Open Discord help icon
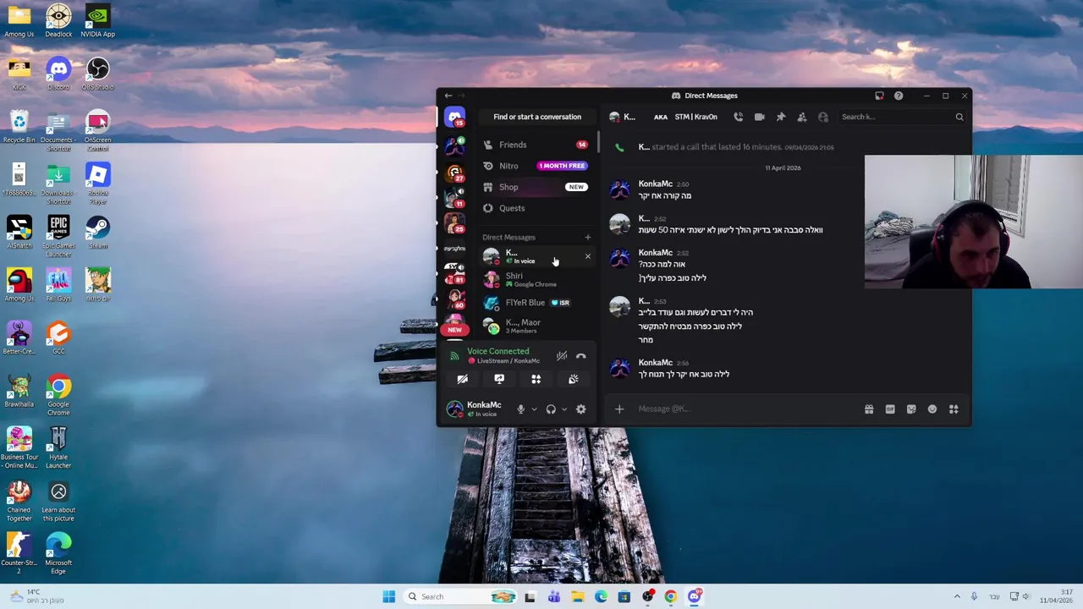 click(x=899, y=96)
